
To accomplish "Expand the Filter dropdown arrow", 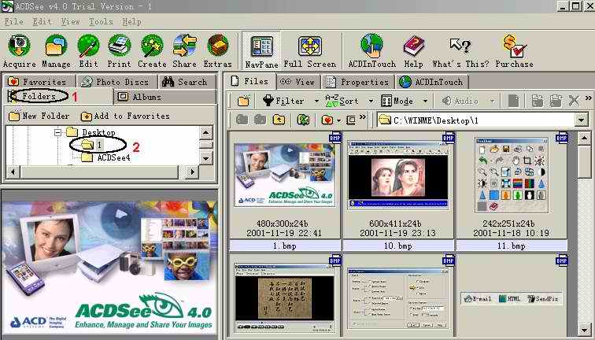I will pyautogui.click(x=316, y=102).
